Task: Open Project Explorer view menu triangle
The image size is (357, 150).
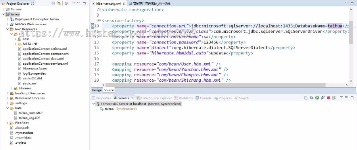Action: coord(73,3)
